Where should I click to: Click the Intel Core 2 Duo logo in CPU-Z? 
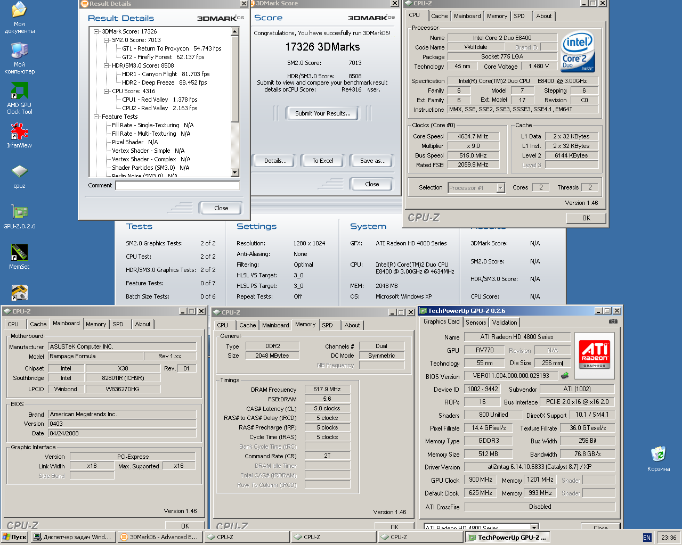point(578,52)
